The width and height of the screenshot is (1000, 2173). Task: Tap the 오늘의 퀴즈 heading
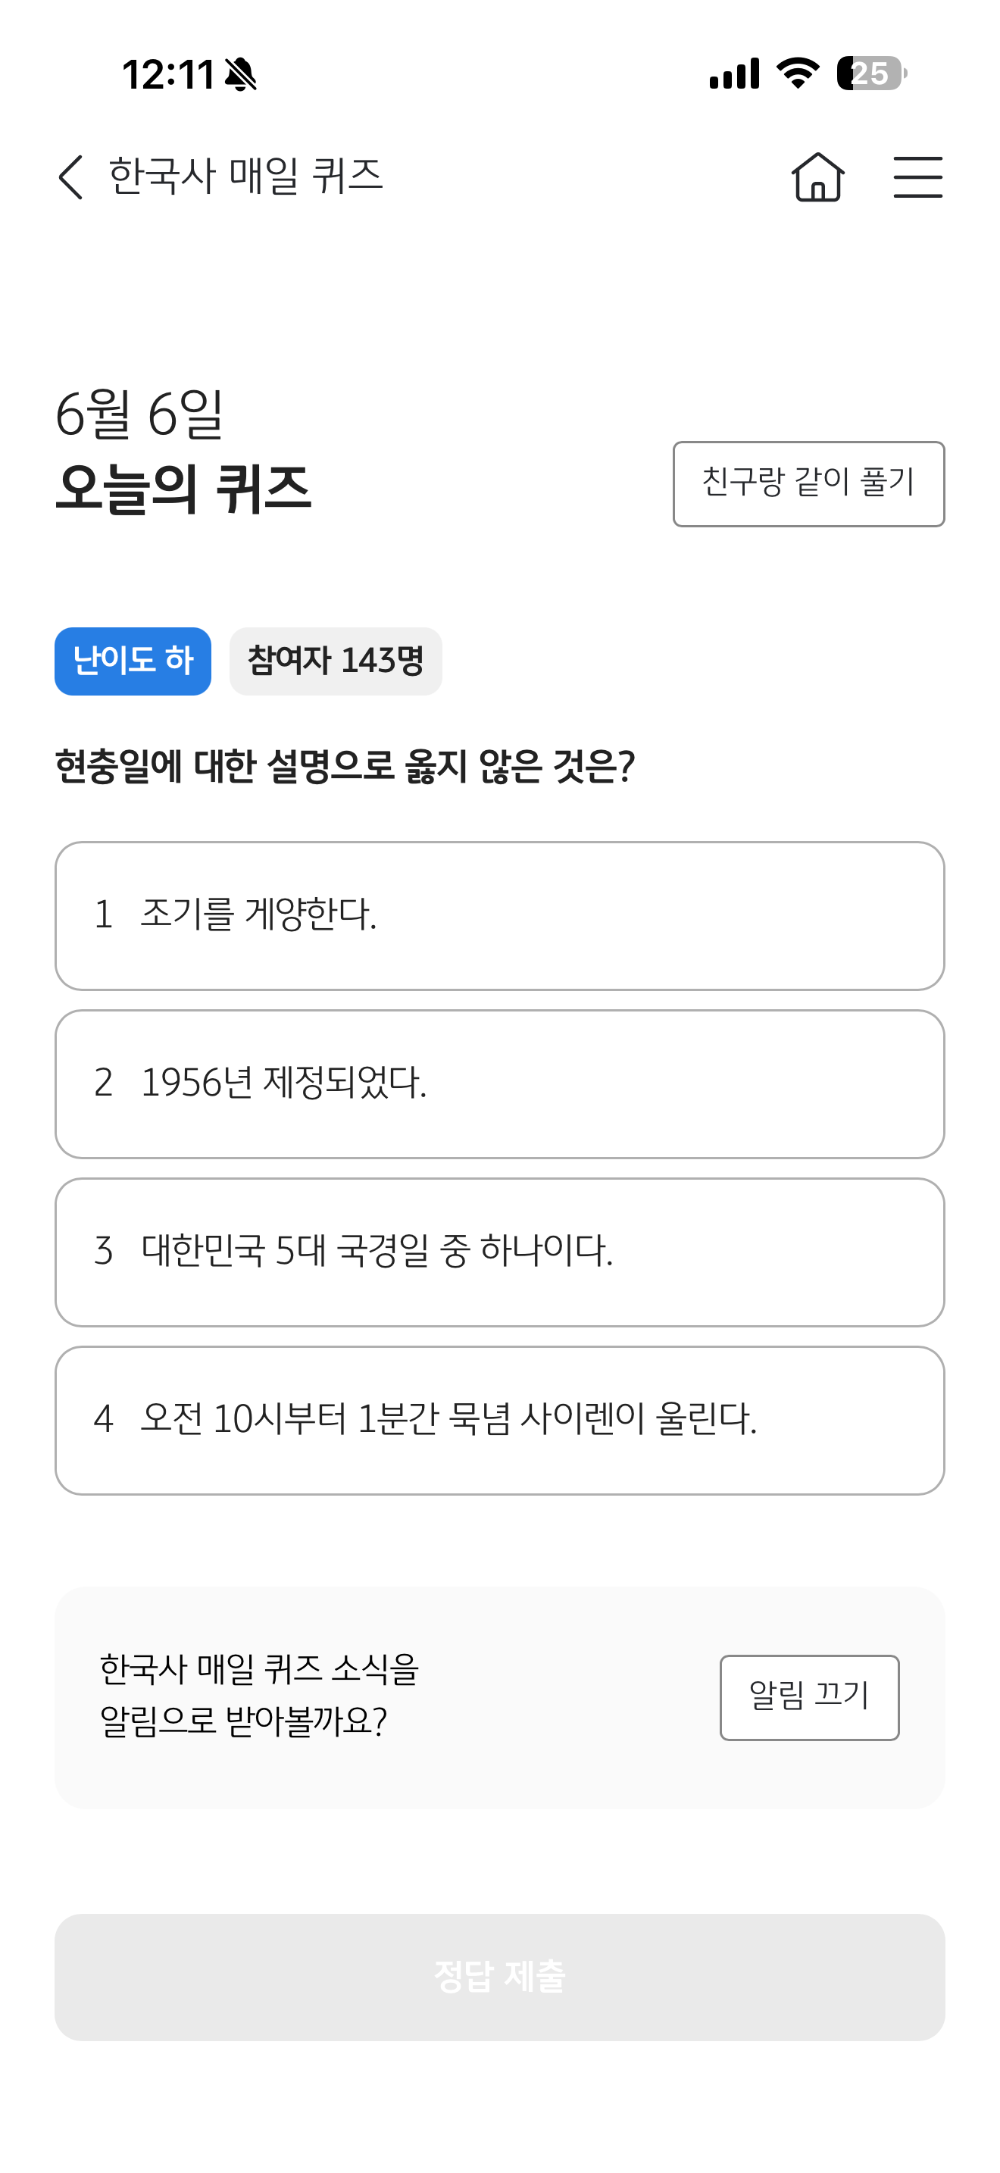183,489
